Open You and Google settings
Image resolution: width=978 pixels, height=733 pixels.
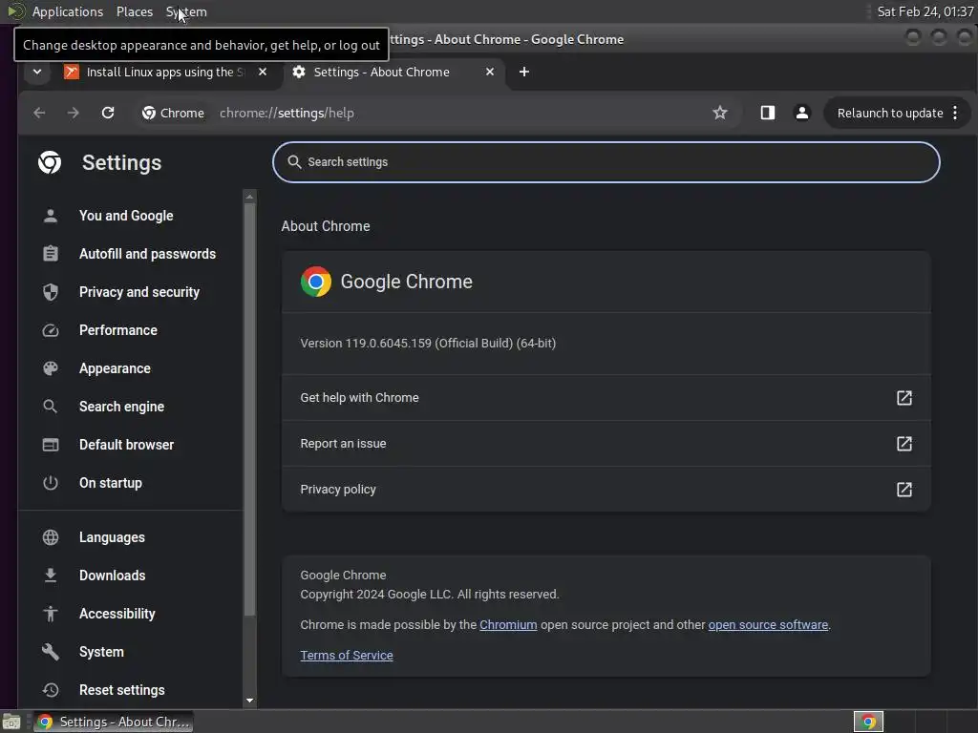[126, 216]
